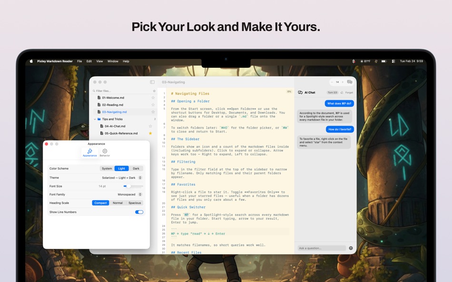This screenshot has height=282, width=452.
Task: Disable the Show Line Numbers switch
Action: 138,212
